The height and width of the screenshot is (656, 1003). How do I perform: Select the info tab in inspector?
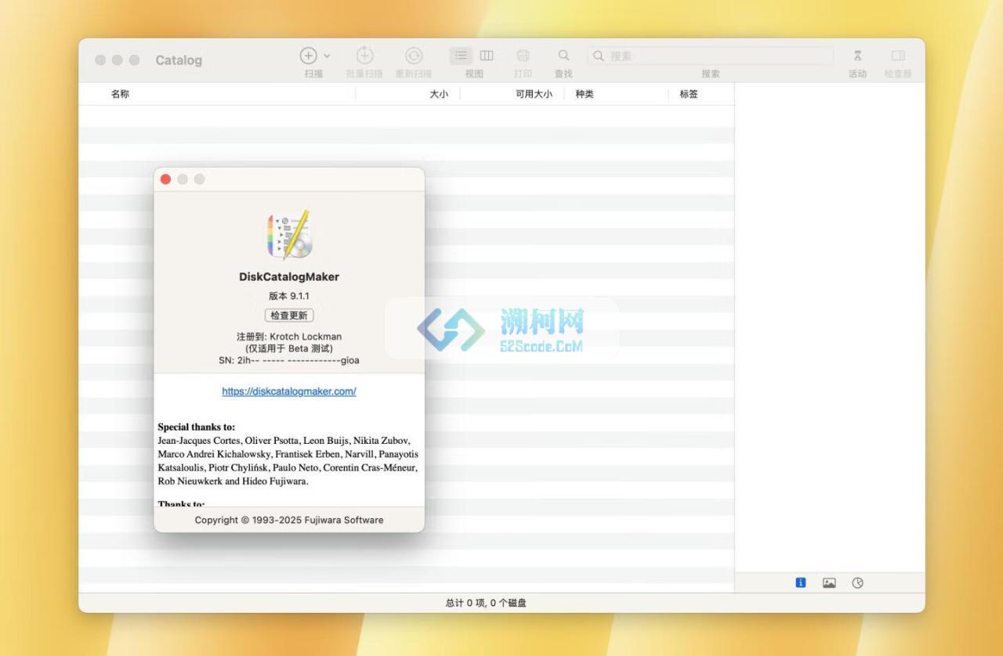click(x=801, y=582)
